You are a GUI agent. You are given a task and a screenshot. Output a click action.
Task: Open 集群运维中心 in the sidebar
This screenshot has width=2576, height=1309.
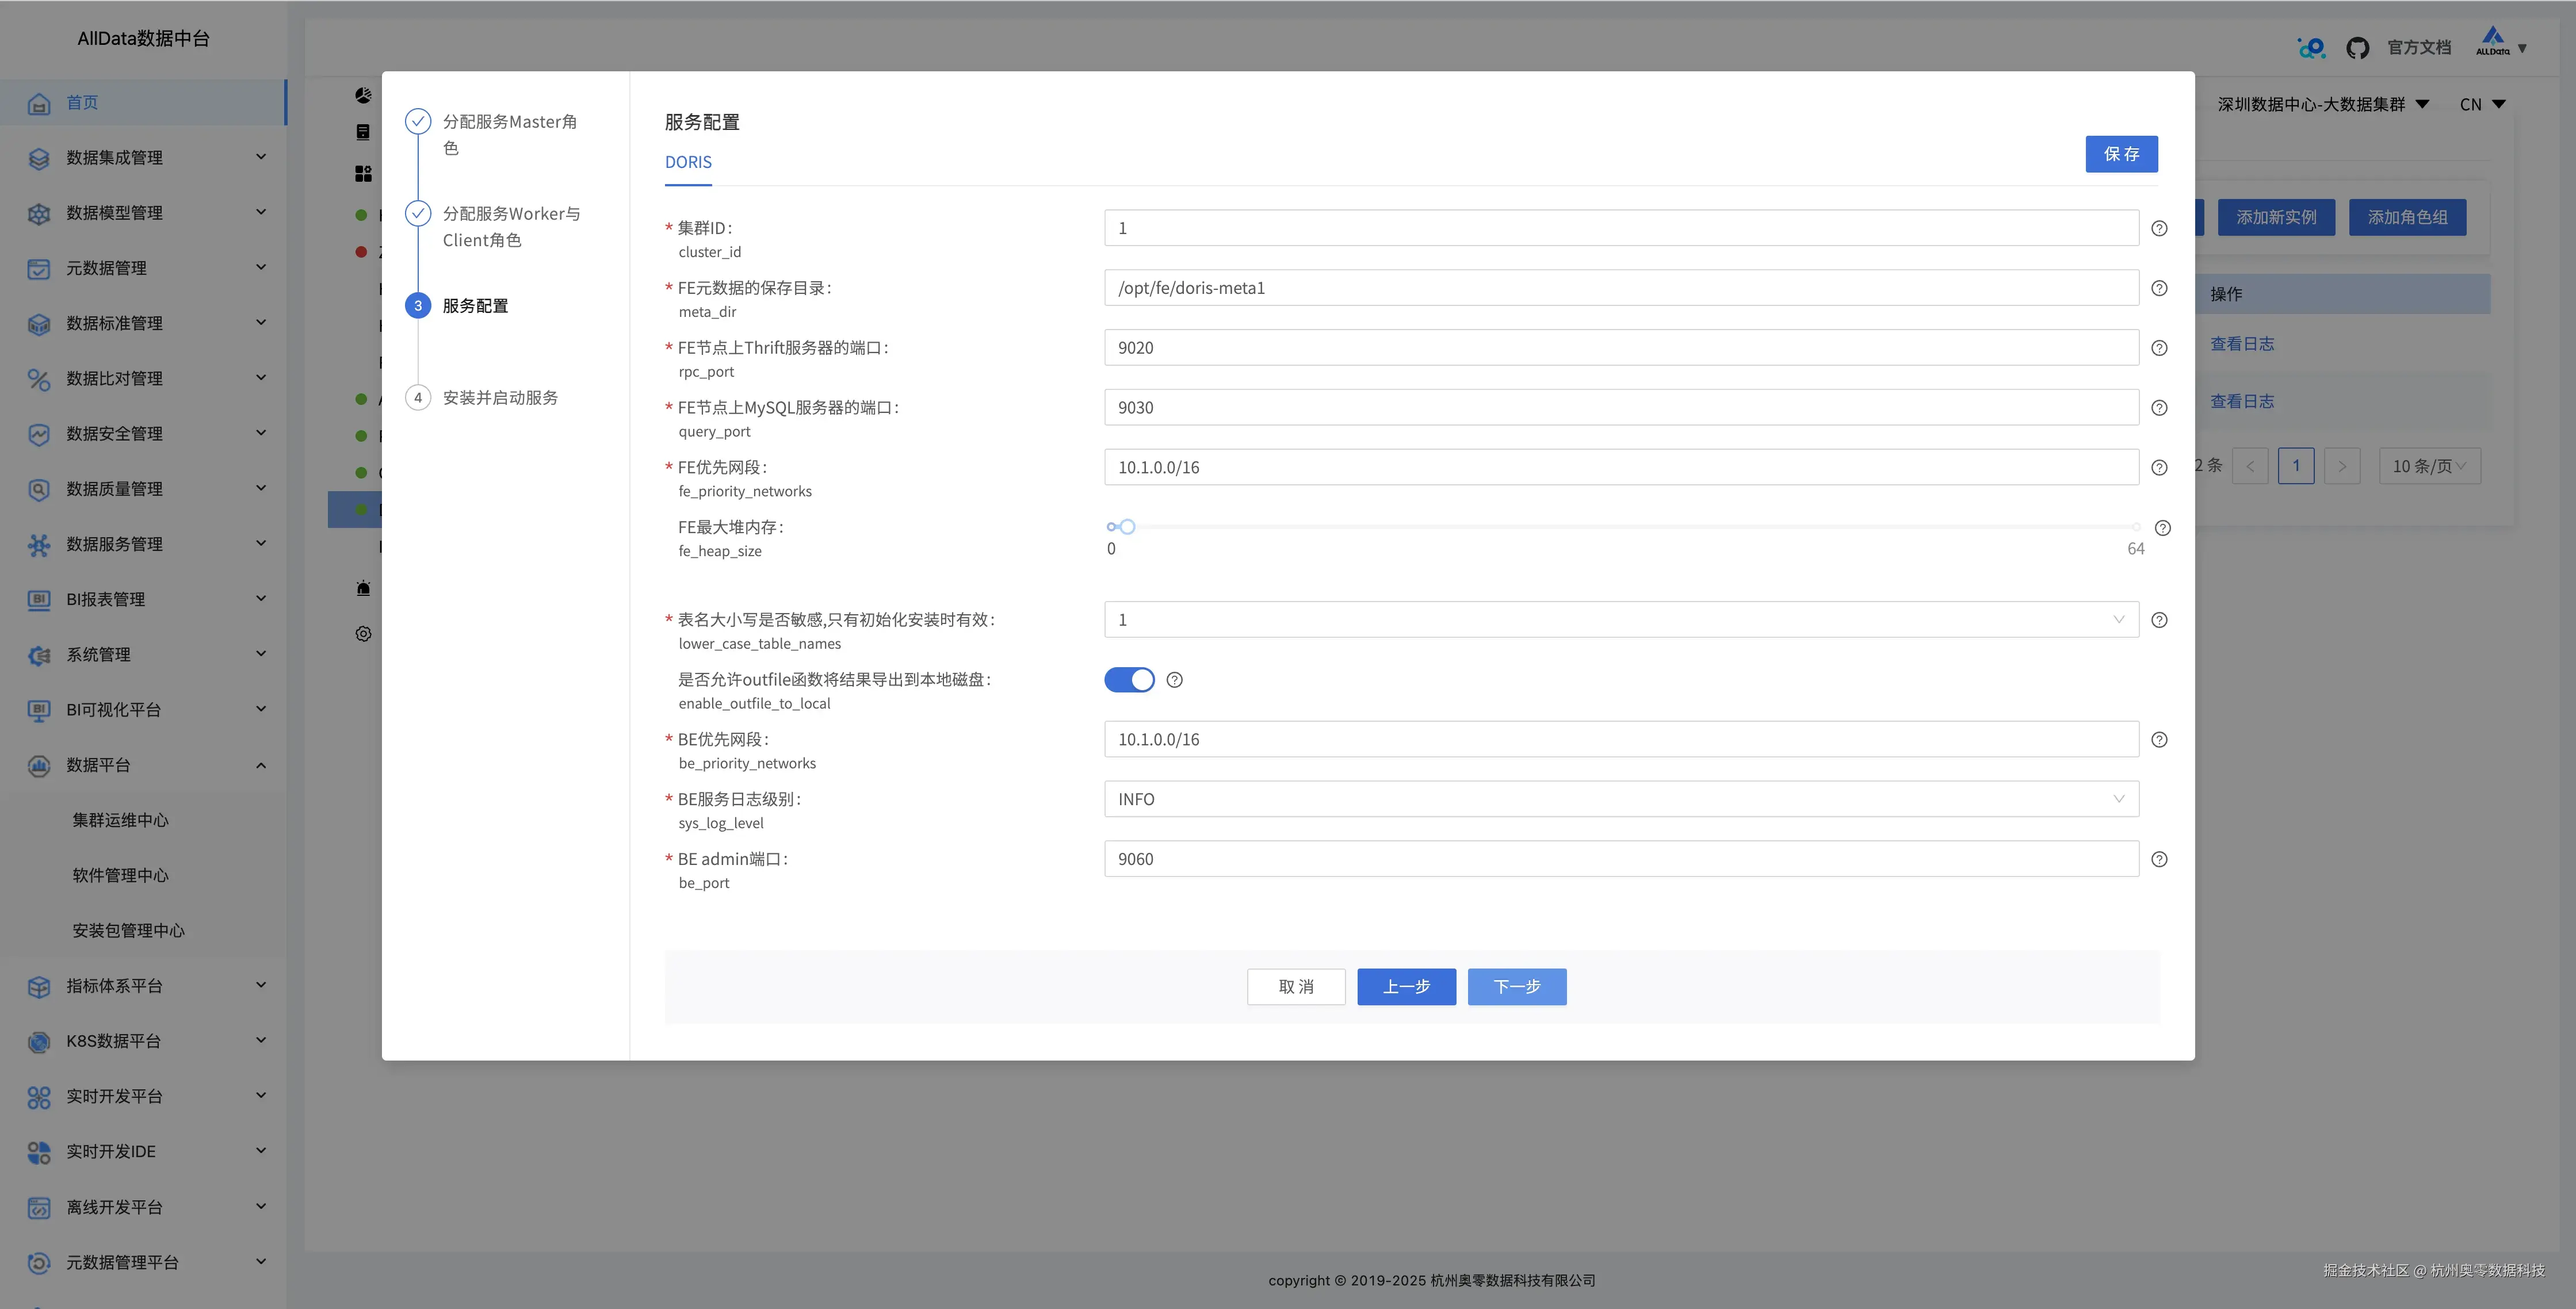click(x=120, y=820)
